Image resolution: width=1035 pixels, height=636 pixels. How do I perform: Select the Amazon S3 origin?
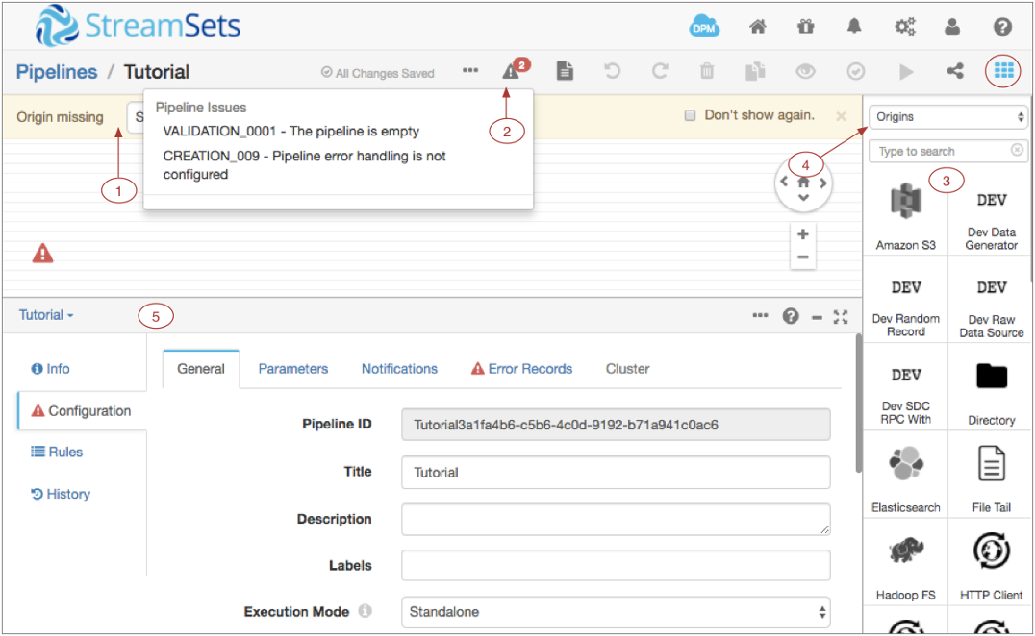click(x=905, y=212)
